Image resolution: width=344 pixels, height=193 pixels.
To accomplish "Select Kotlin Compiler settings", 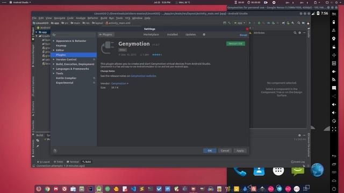I will click(66, 78).
